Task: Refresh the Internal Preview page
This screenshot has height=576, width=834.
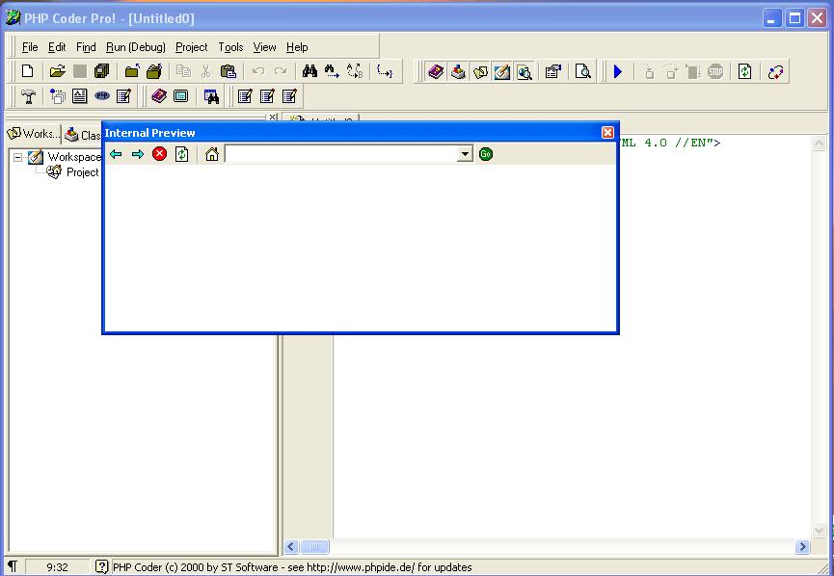Action: coord(182,154)
